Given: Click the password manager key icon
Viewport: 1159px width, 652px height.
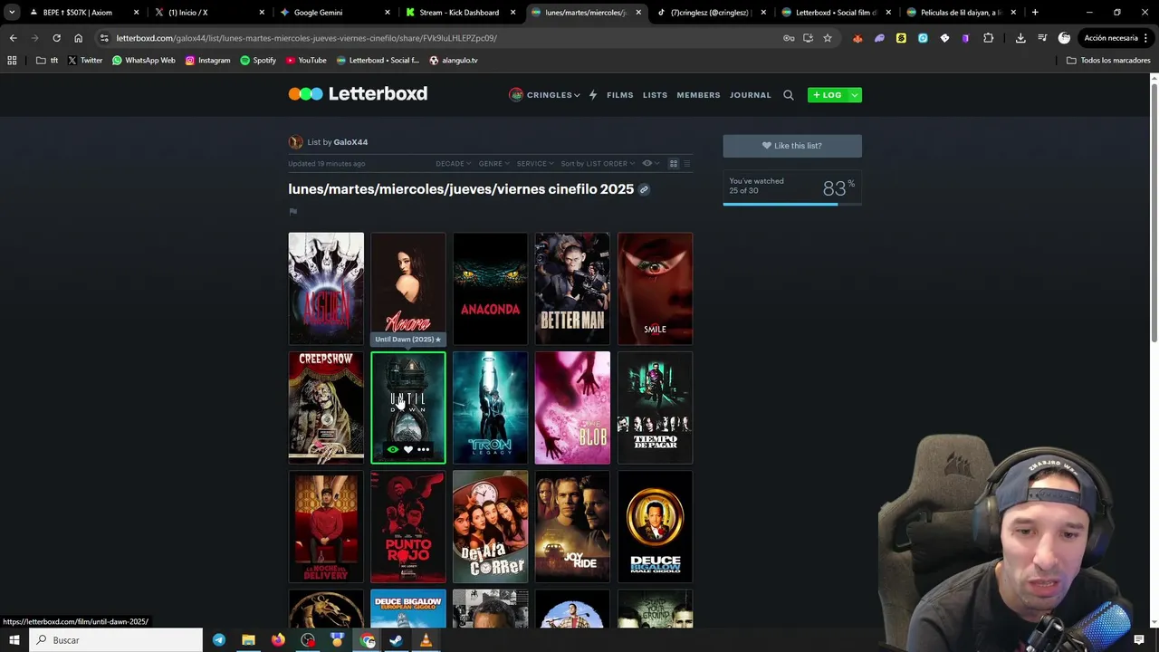Looking at the screenshot, I should pyautogui.click(x=789, y=38).
